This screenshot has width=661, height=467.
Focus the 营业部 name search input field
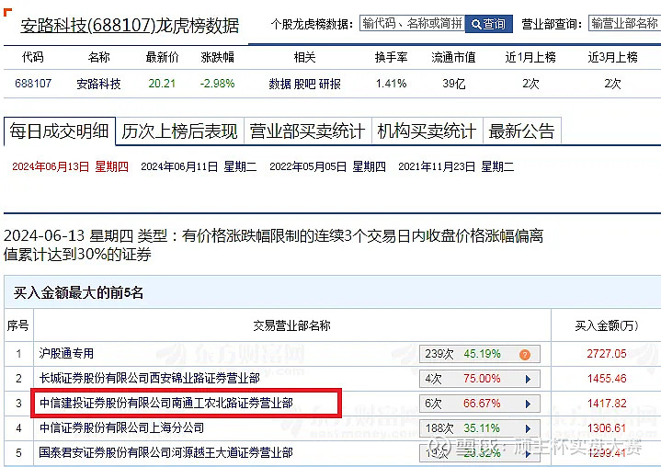(625, 23)
